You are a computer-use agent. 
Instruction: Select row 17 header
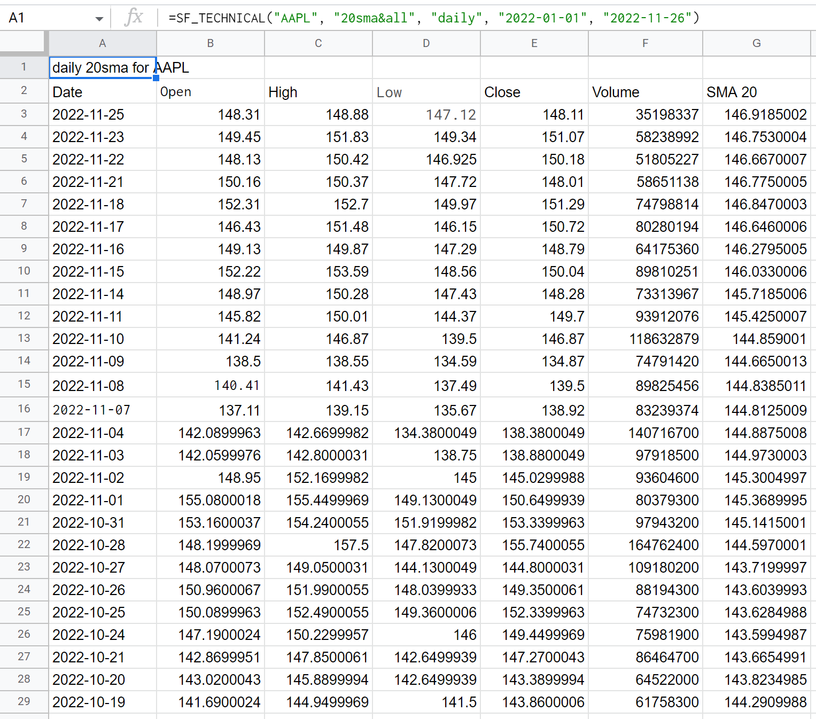point(24,432)
